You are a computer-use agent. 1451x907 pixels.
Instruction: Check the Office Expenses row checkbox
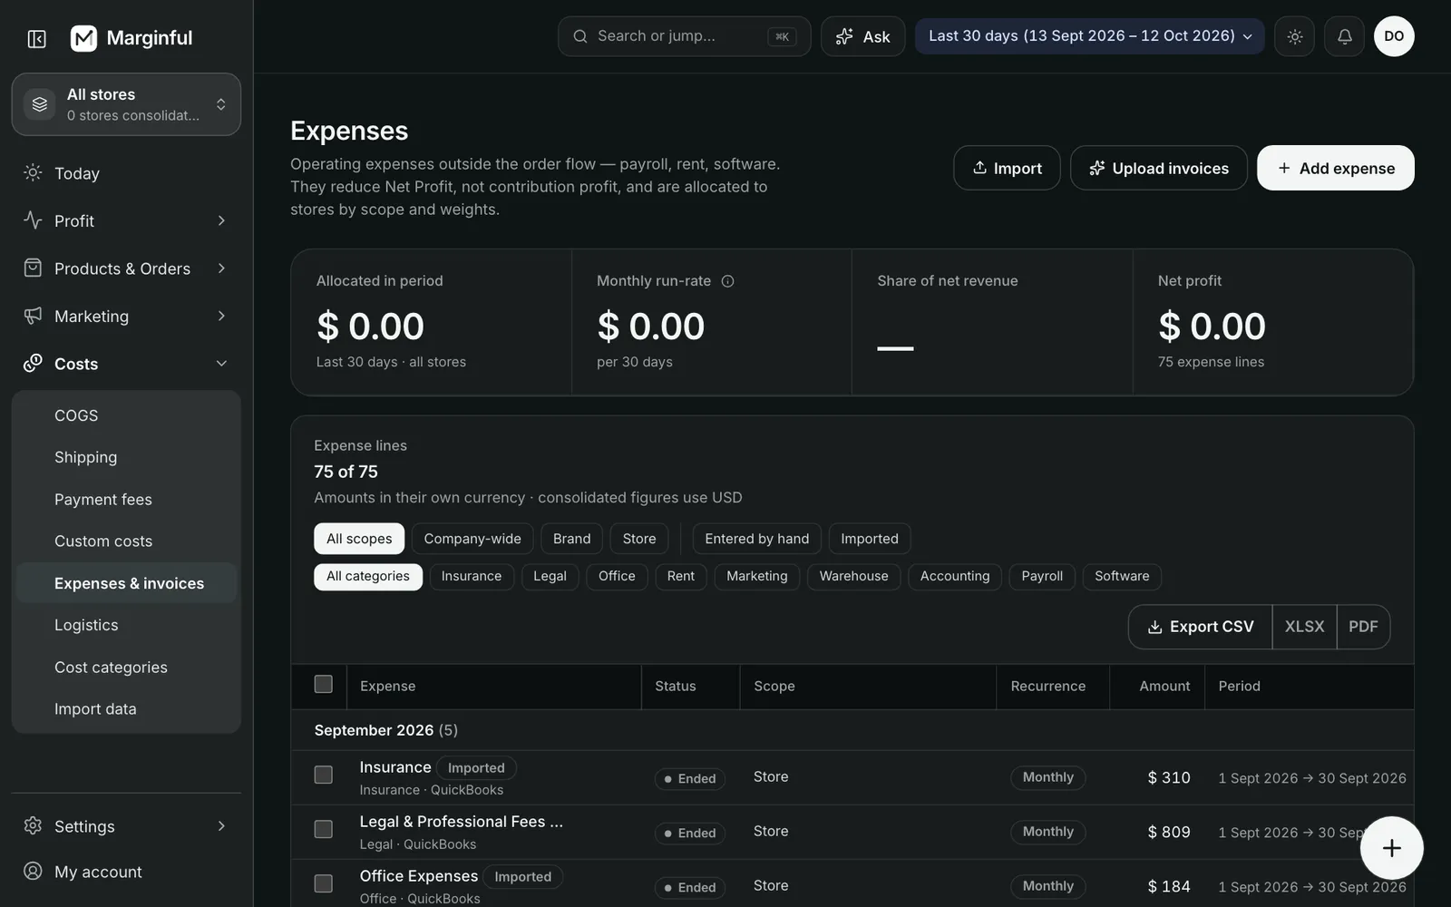point(323,883)
